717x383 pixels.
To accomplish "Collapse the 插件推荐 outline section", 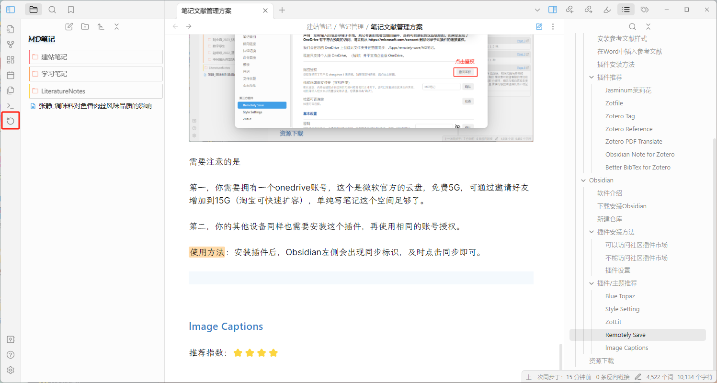I will pyautogui.click(x=592, y=77).
